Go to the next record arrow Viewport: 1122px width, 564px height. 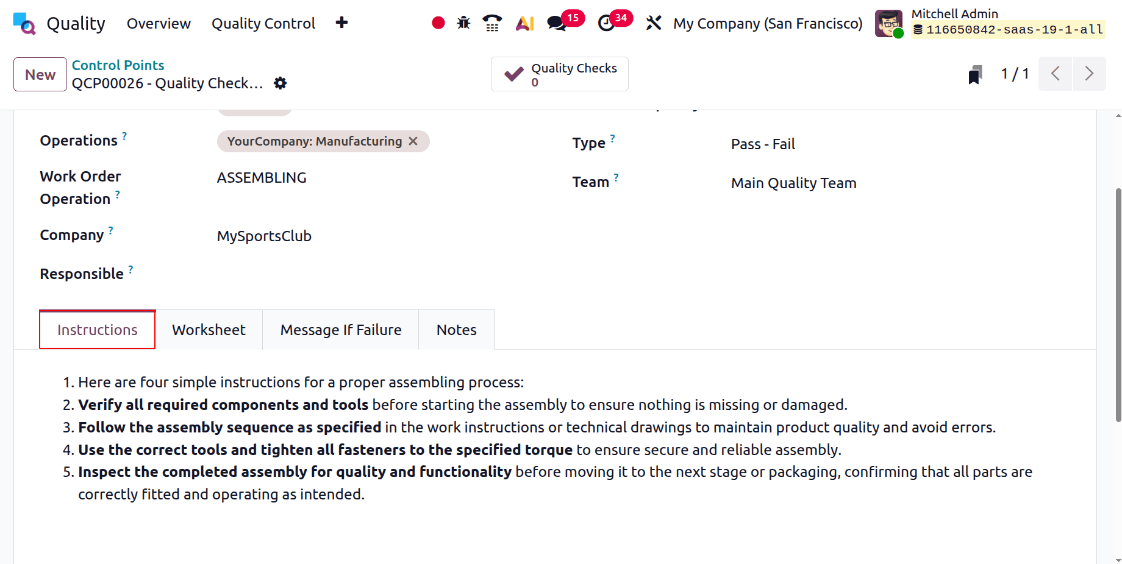point(1089,74)
